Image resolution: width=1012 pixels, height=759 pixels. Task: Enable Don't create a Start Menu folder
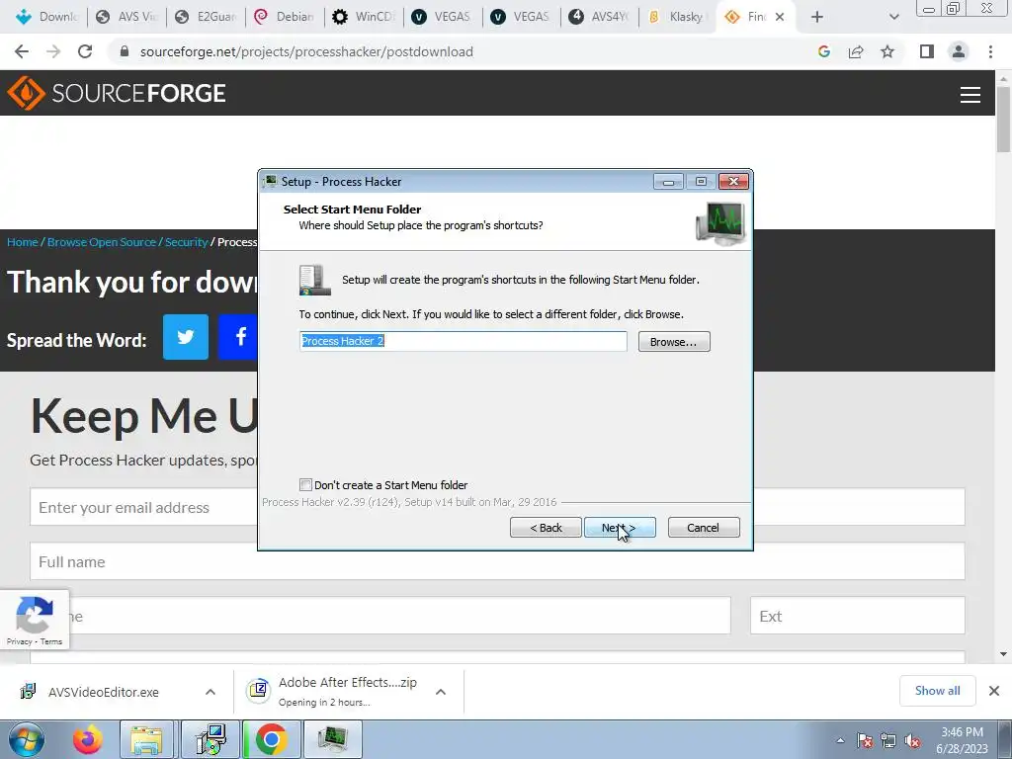coord(306,484)
